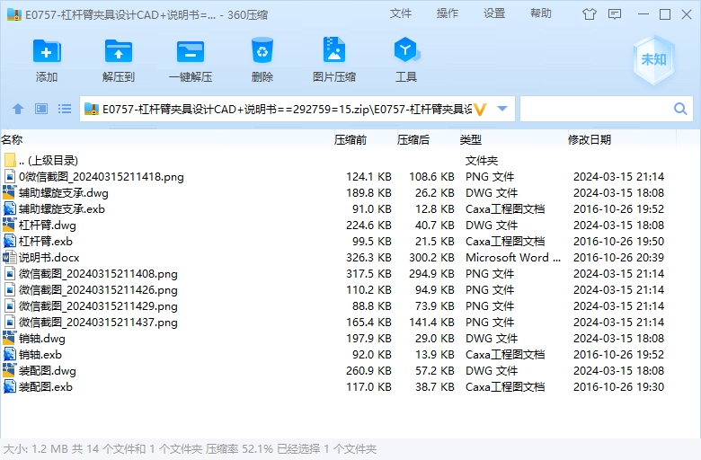701x460 pixels.
Task: Click the 删除 (Delete) trash icon
Action: [x=262, y=50]
